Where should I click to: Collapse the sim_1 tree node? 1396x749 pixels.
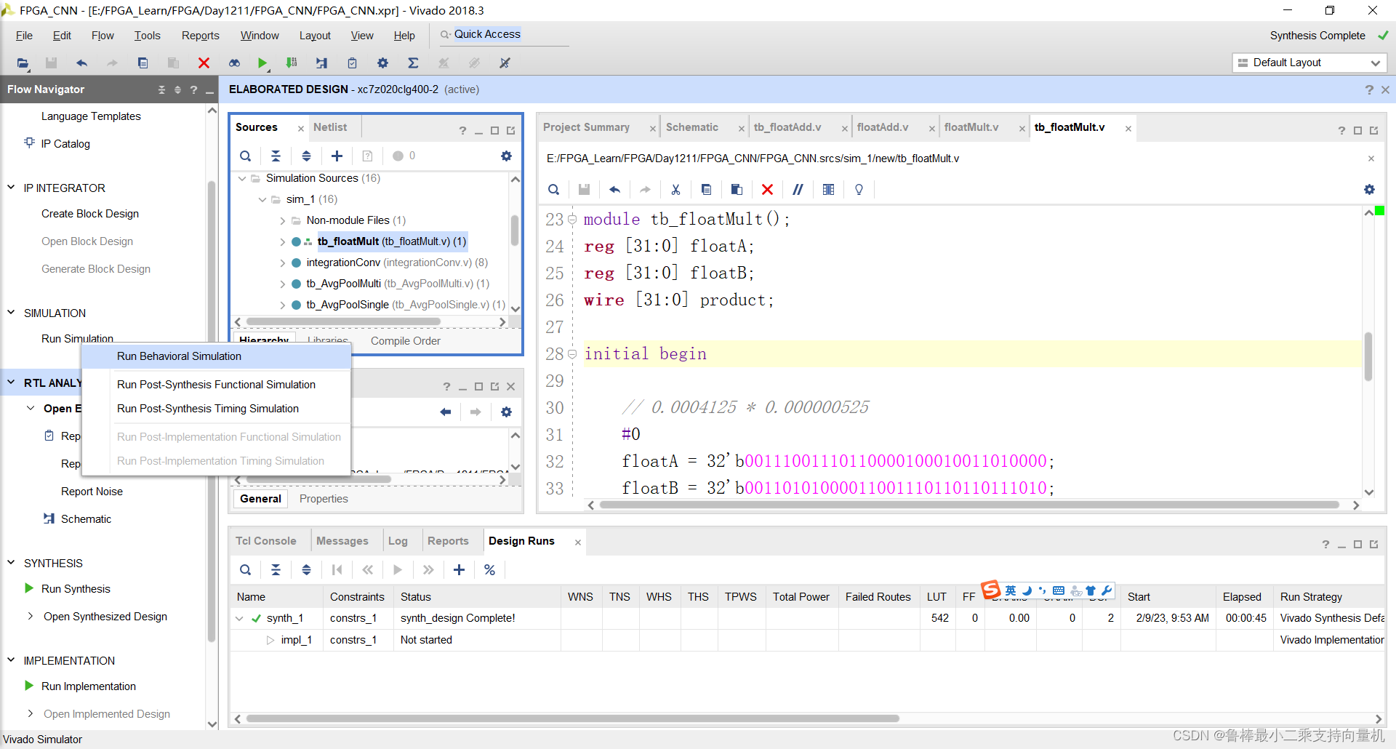point(262,199)
